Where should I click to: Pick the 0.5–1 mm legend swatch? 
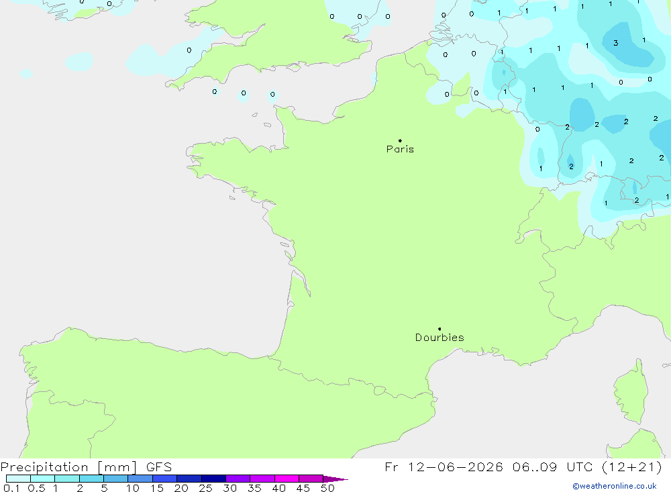click(43, 479)
